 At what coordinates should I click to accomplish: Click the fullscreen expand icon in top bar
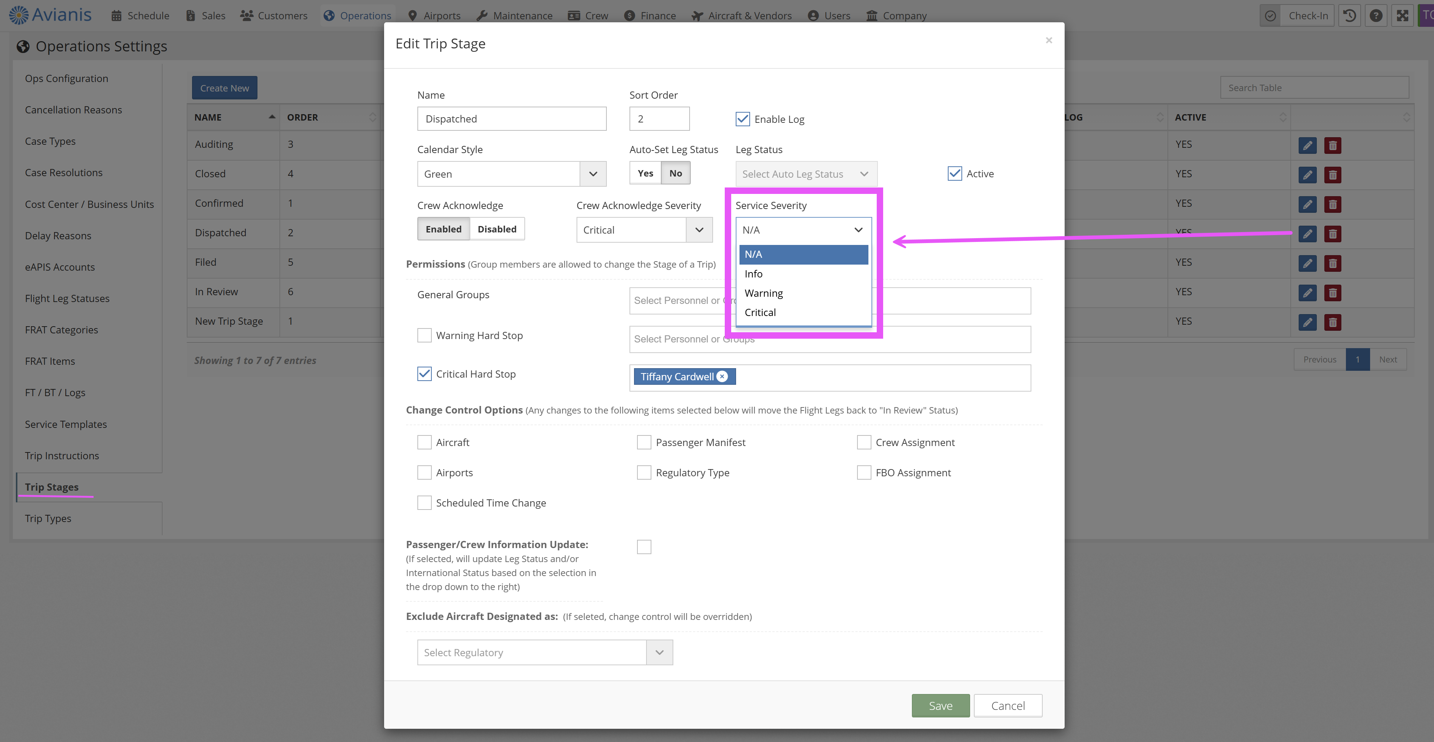tap(1402, 15)
